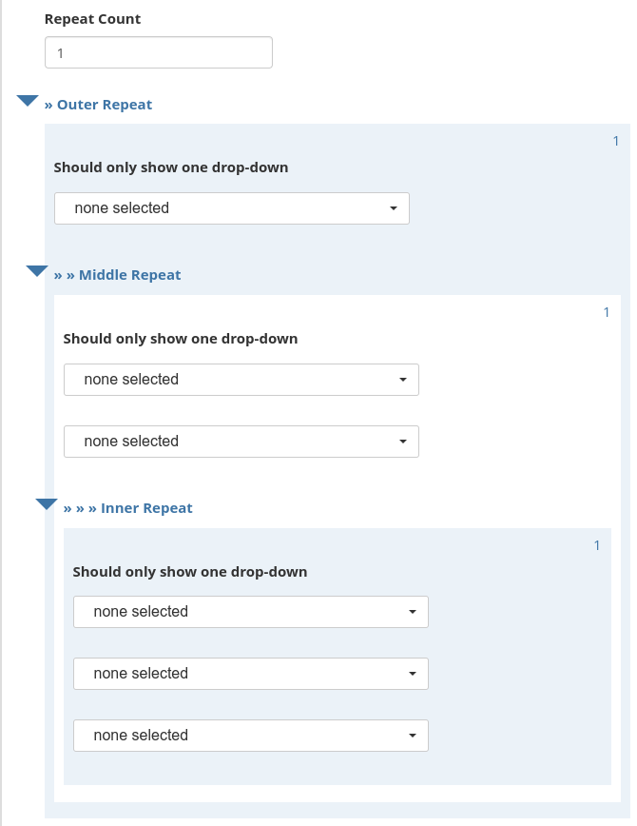Open the second dropdown under Middle Repeat

coord(241,441)
